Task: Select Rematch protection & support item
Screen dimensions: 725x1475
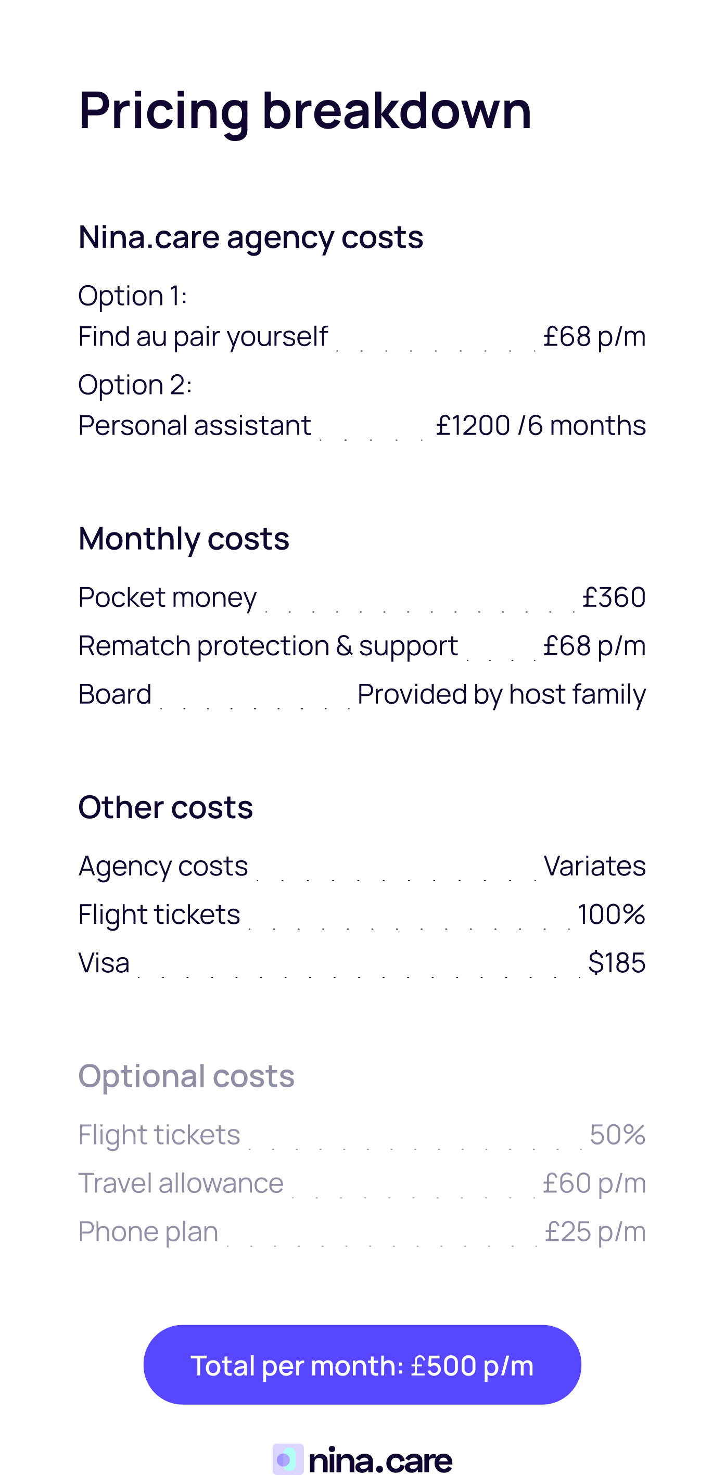Action: pos(268,646)
